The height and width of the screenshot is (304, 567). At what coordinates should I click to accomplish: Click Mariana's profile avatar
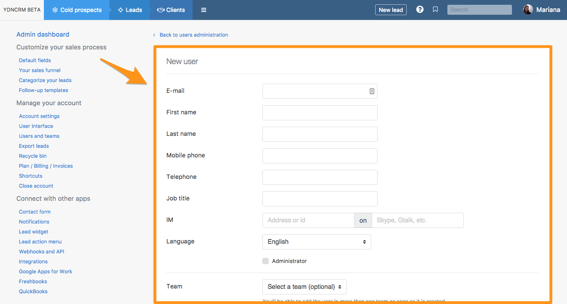(x=528, y=10)
